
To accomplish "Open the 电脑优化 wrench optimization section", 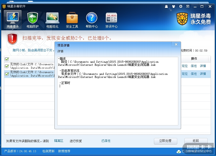I will pyautogui.click(x=52, y=20).
